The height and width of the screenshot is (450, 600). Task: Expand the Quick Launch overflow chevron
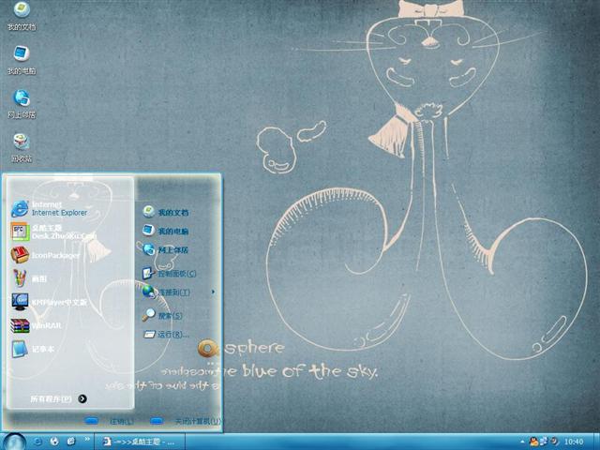tap(87, 439)
